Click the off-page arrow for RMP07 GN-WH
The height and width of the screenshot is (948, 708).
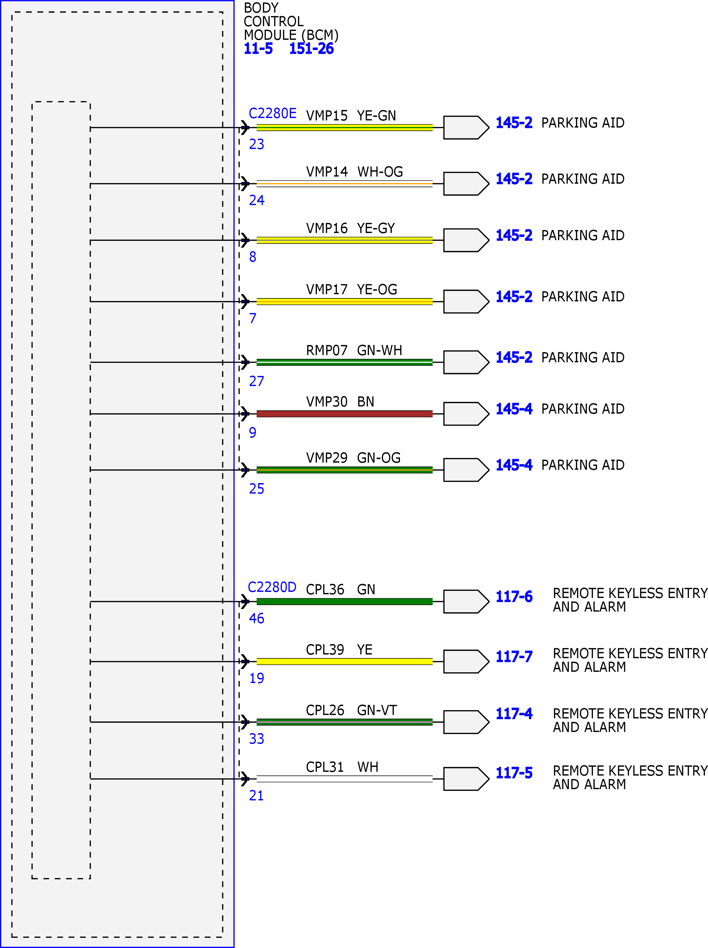tap(466, 362)
